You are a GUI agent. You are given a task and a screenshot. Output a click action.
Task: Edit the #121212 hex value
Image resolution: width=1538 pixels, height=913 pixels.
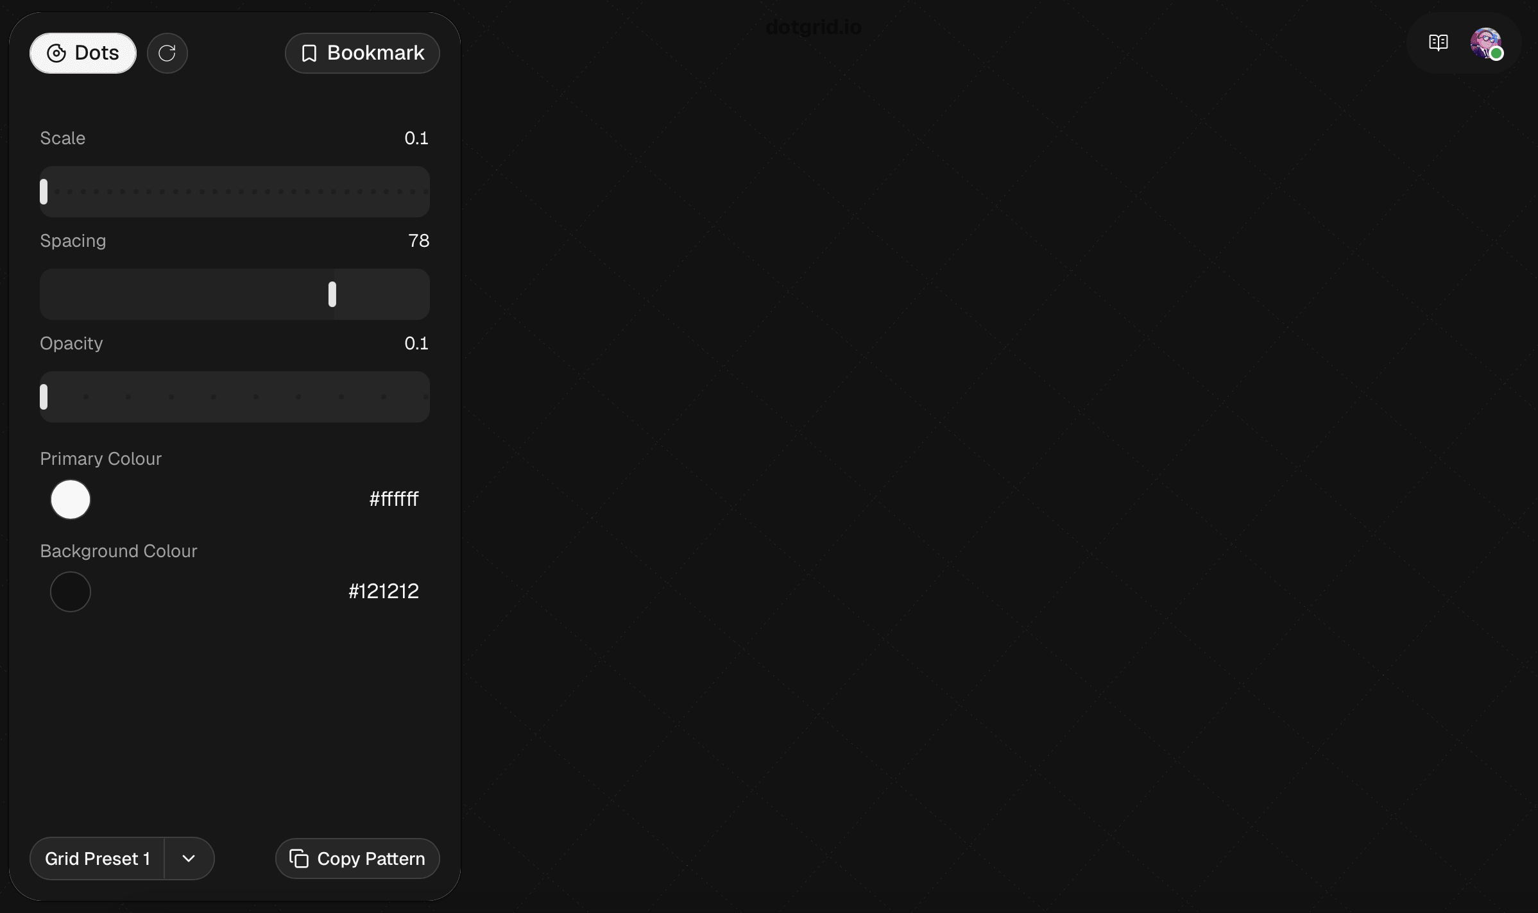(x=384, y=591)
